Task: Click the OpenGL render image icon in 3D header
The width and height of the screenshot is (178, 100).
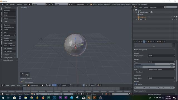Action: point(98,85)
